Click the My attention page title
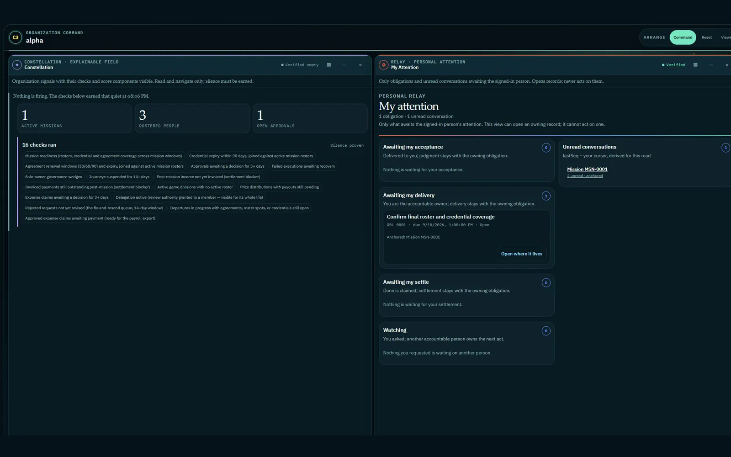 click(408, 106)
